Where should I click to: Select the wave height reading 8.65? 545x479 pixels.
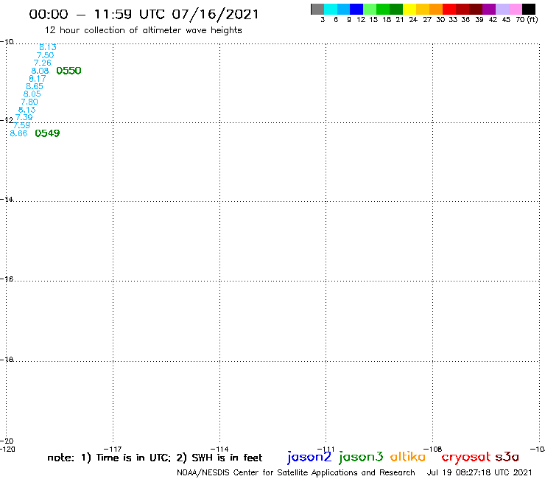tap(35, 86)
